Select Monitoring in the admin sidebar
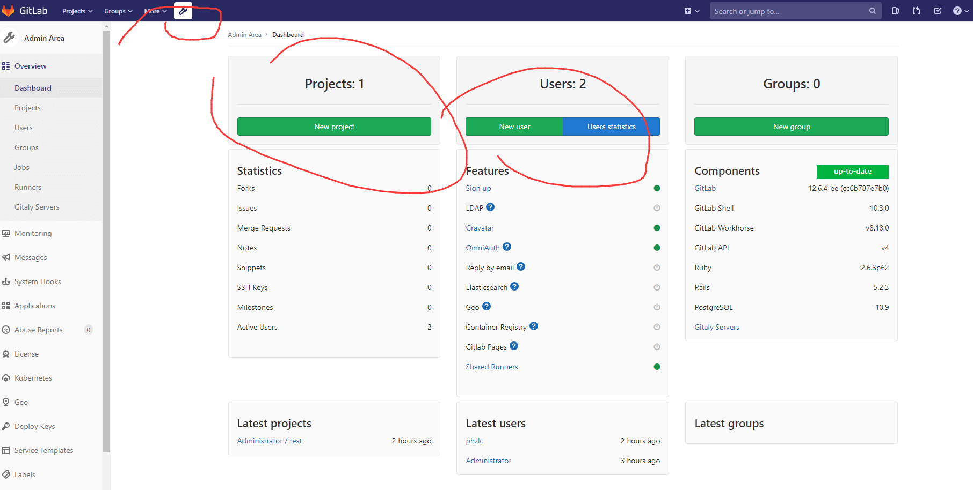The width and height of the screenshot is (973, 490). (x=33, y=233)
